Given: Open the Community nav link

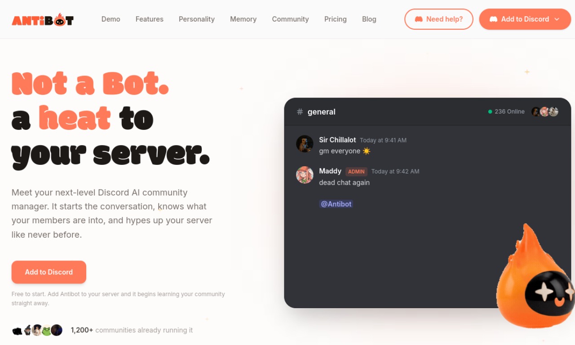Looking at the screenshot, I should (x=290, y=19).
